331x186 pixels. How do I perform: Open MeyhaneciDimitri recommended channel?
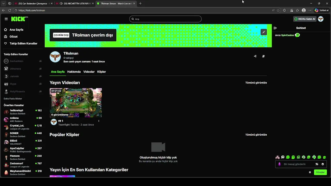23,172
